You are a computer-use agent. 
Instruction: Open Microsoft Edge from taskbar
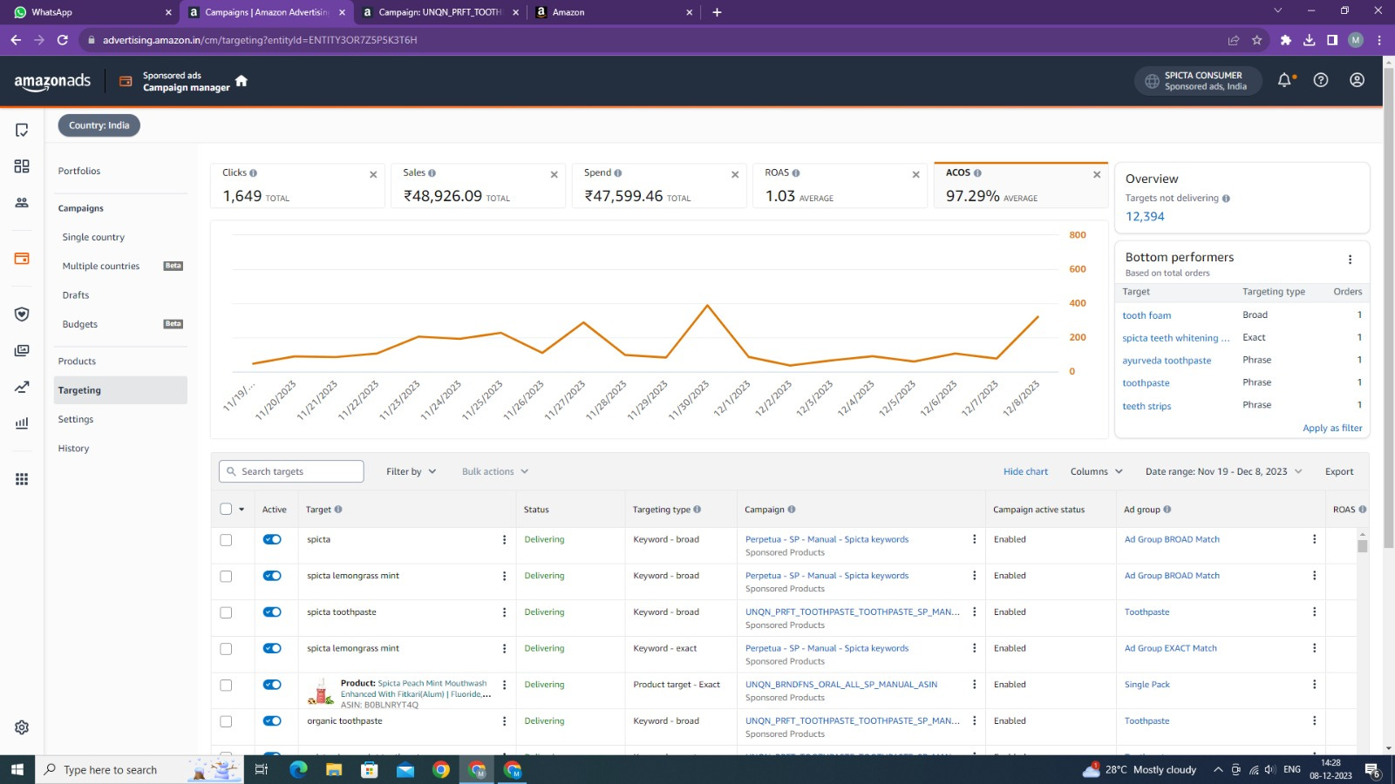click(x=298, y=770)
